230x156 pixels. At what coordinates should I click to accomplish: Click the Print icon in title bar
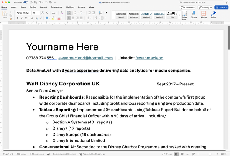point(50,2)
